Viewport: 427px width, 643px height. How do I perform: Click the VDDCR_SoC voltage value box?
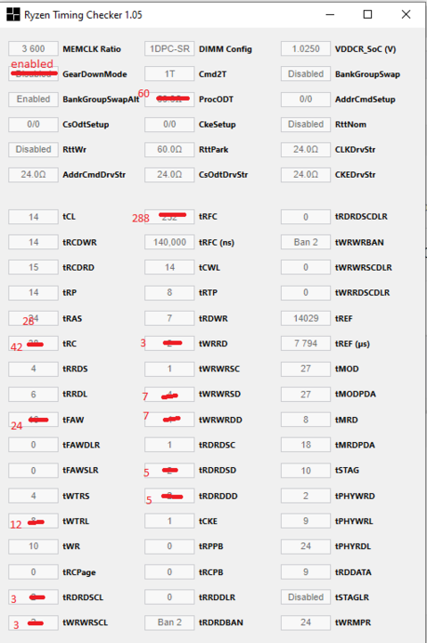306,49
